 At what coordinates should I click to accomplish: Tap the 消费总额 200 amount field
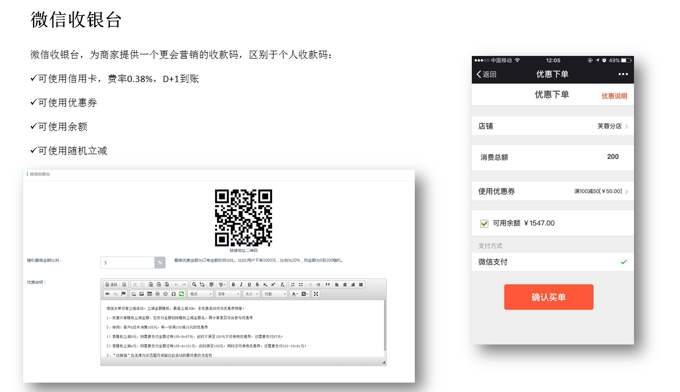[x=552, y=157]
